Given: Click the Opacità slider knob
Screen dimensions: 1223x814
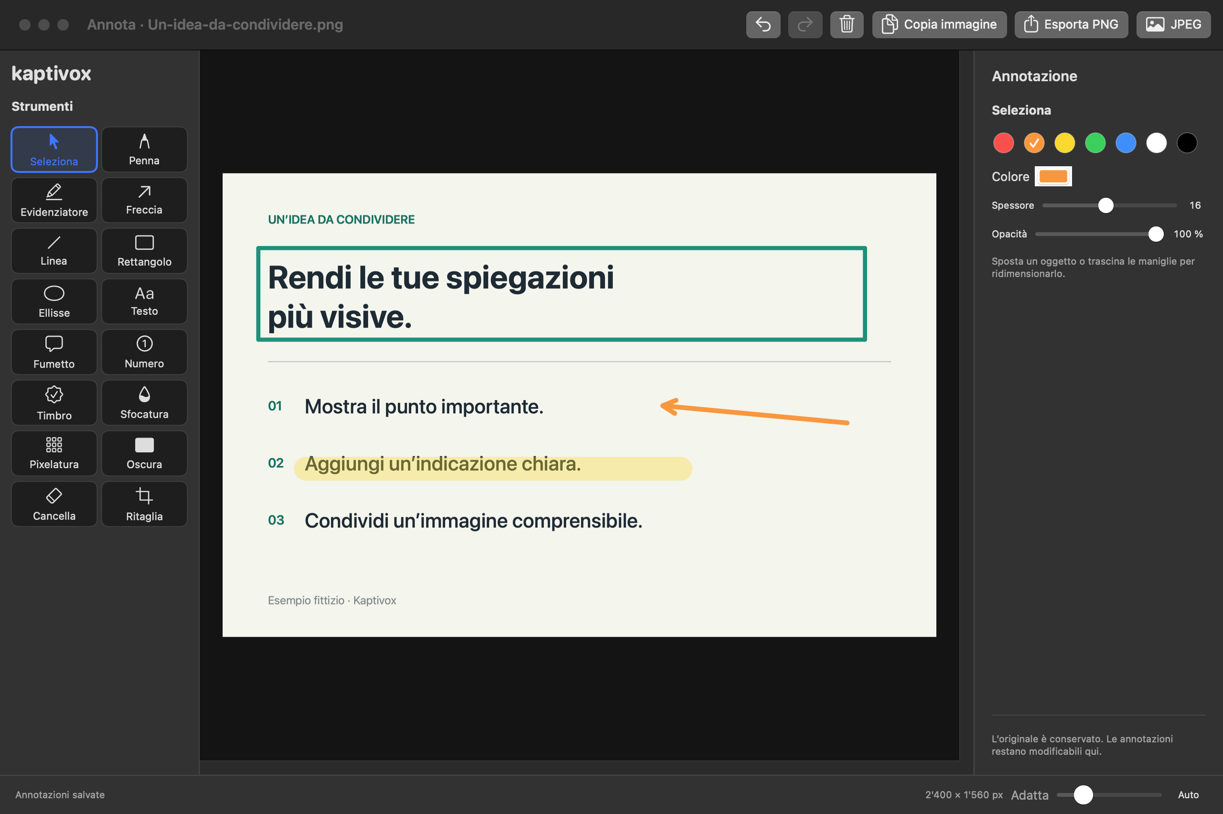Looking at the screenshot, I should 1156,234.
